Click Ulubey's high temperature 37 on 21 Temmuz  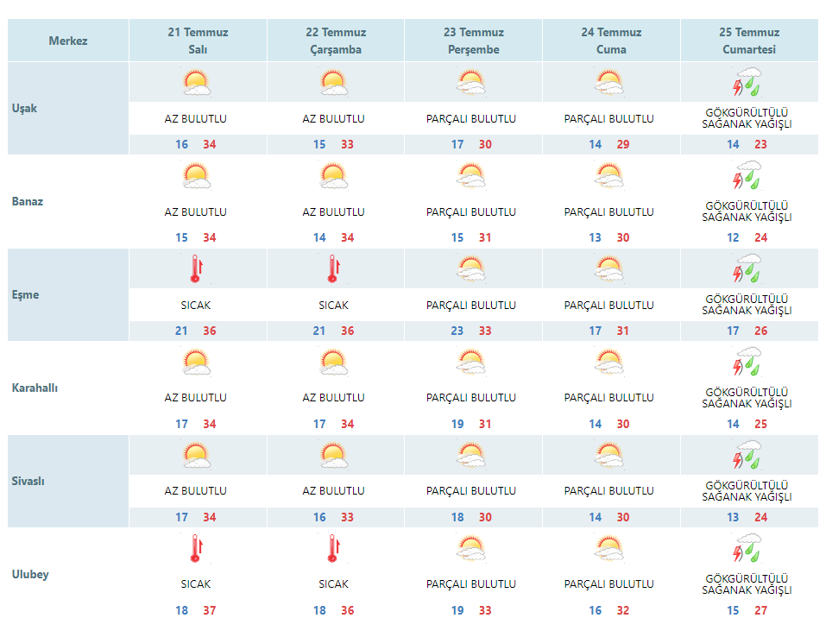coord(210,610)
